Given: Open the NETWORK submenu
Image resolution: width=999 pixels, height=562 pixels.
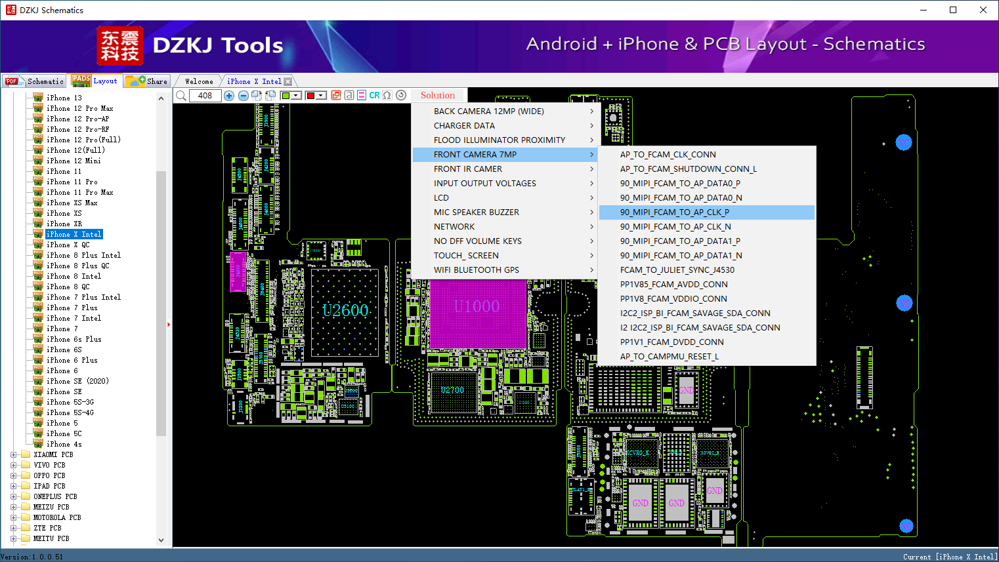Looking at the screenshot, I should [505, 227].
